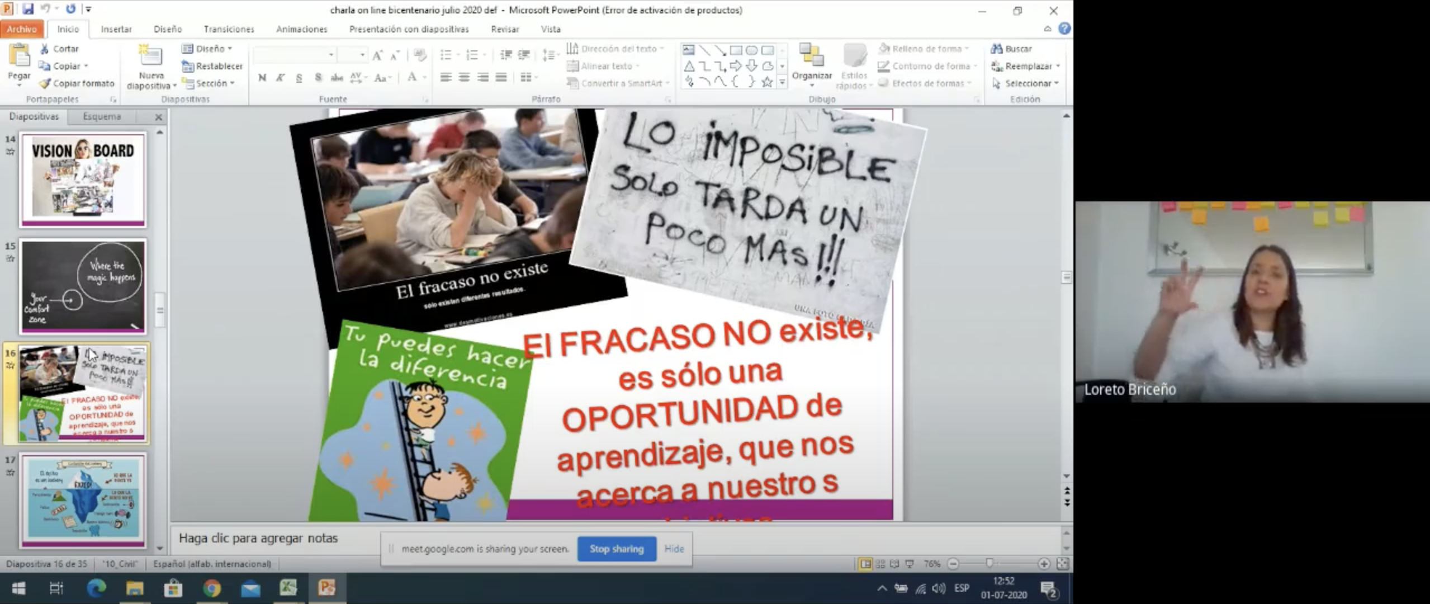1430x604 pixels.
Task: Select the oval shape in gallery
Action: pos(752,50)
